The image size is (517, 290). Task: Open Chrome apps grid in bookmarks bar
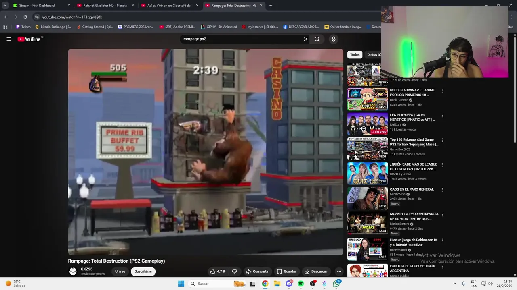tap(5, 27)
